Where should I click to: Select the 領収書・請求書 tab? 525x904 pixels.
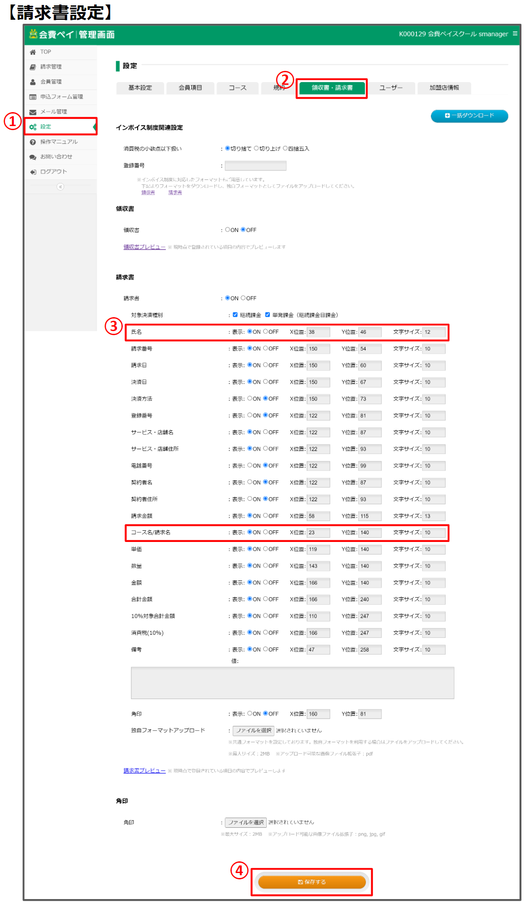(x=332, y=88)
